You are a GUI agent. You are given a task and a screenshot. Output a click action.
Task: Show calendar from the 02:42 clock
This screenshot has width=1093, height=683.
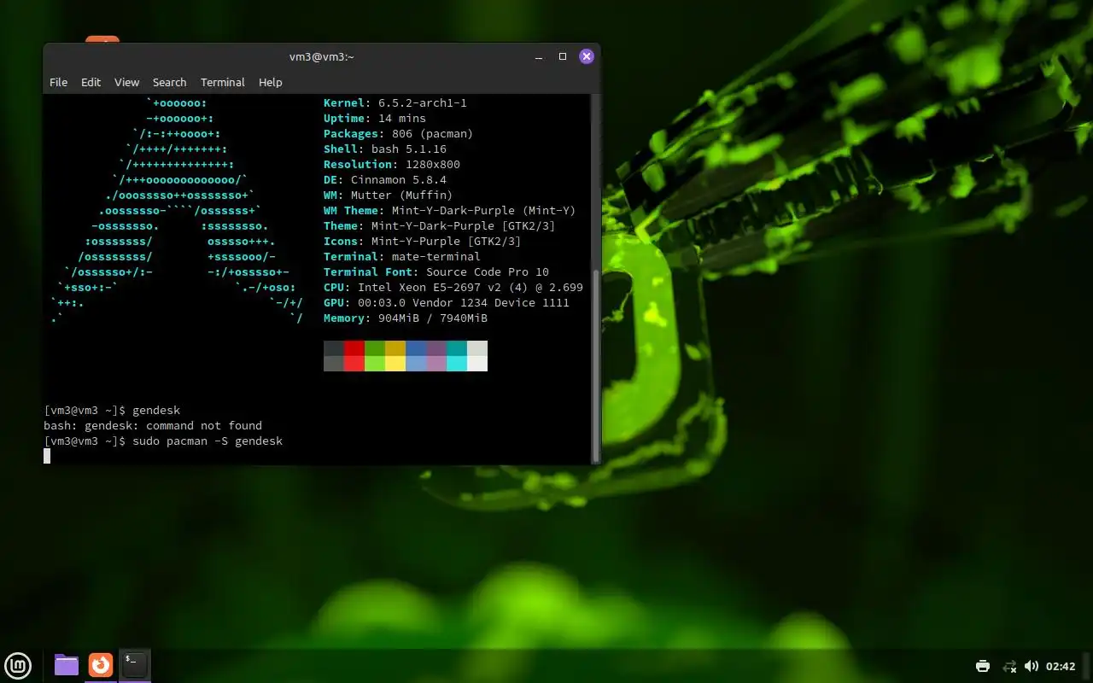[x=1061, y=666]
